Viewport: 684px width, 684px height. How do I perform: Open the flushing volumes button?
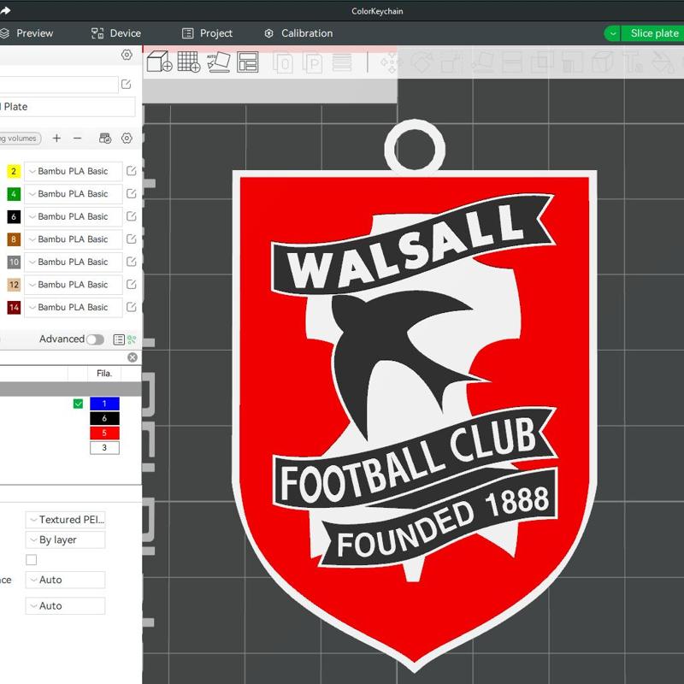[21, 139]
